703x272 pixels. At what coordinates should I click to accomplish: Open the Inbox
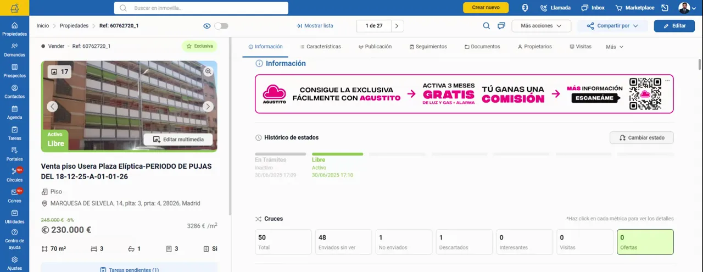[x=593, y=8]
